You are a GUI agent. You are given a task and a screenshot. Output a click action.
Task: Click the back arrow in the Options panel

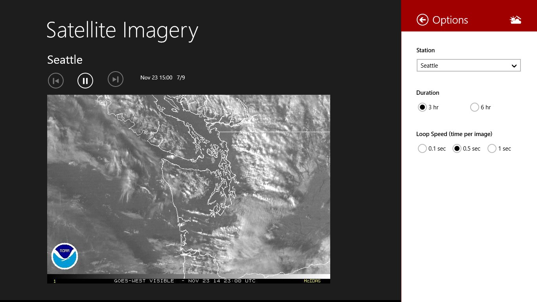[422, 20]
